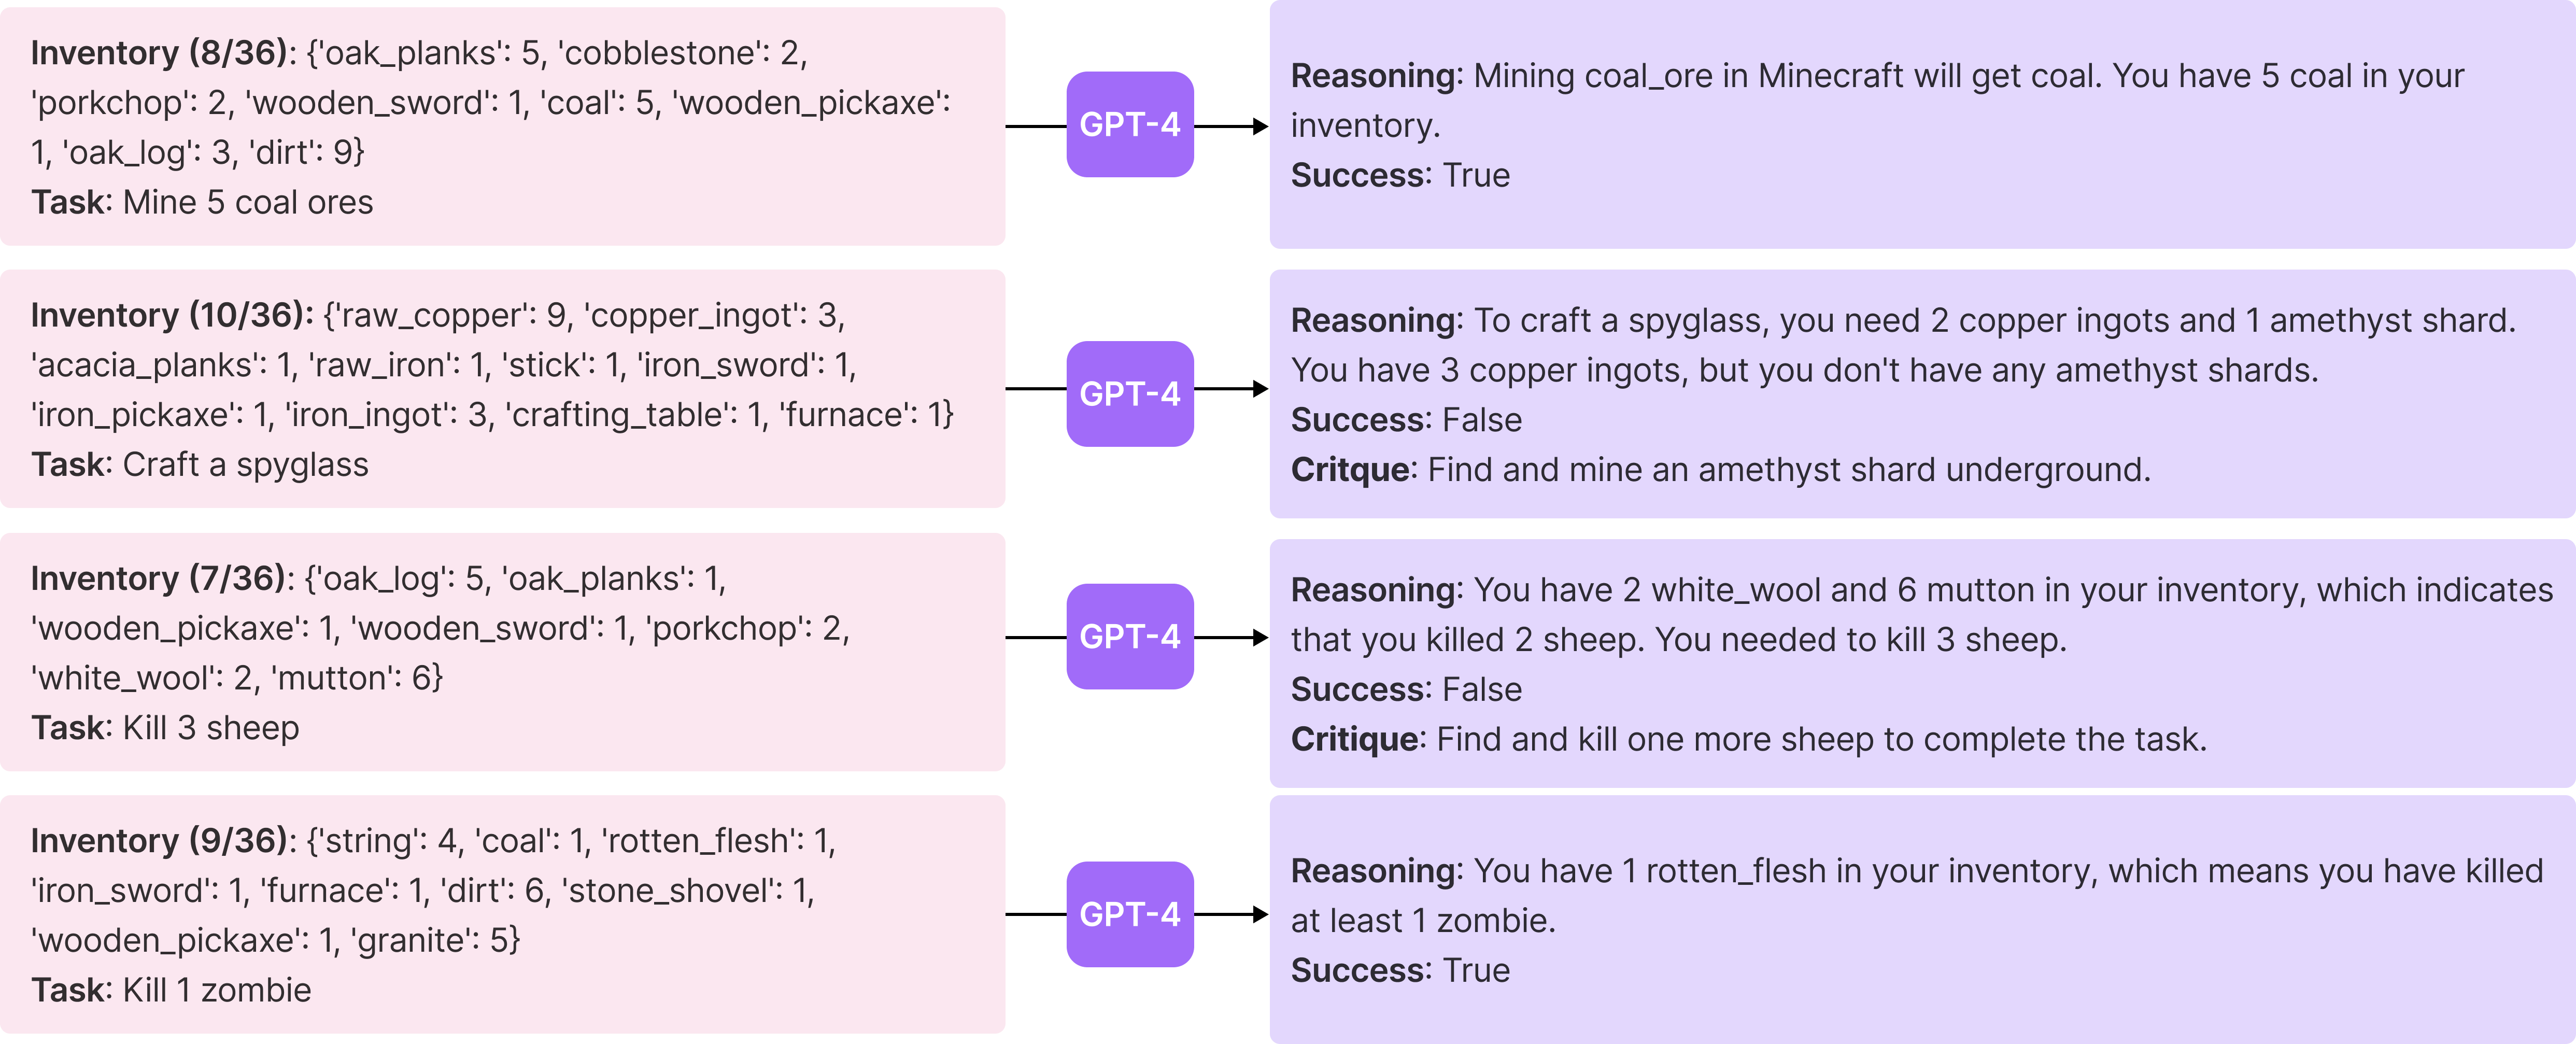Click the second GPT-4 box
Screen dimensions: 2576x1044
point(1130,394)
